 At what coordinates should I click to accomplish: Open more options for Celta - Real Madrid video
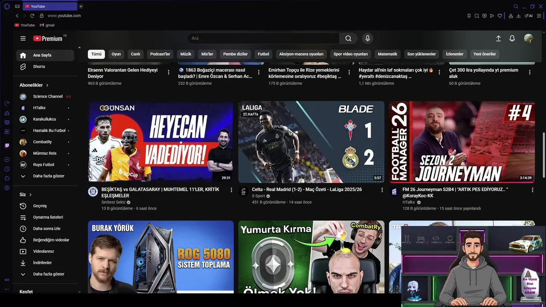point(382,190)
